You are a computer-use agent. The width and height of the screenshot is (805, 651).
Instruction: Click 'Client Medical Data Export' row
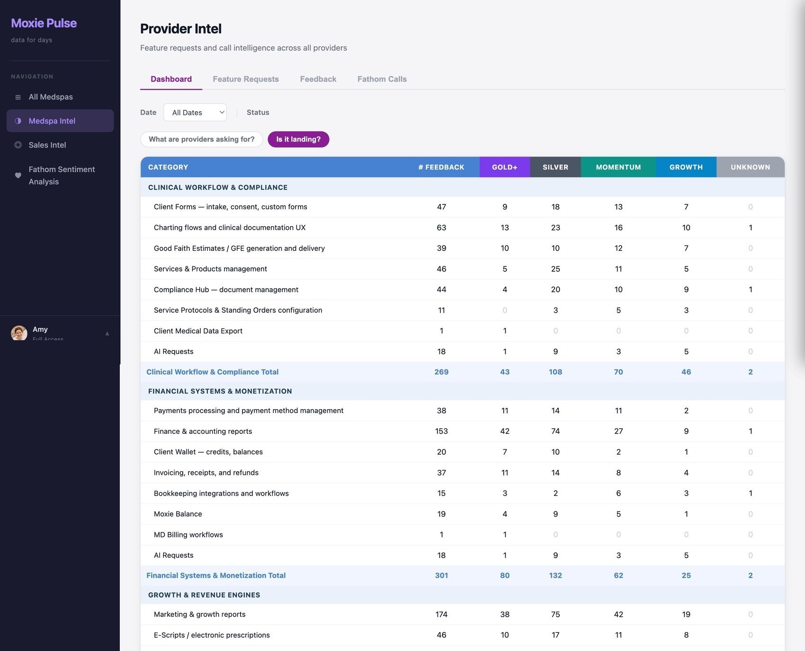[463, 331]
